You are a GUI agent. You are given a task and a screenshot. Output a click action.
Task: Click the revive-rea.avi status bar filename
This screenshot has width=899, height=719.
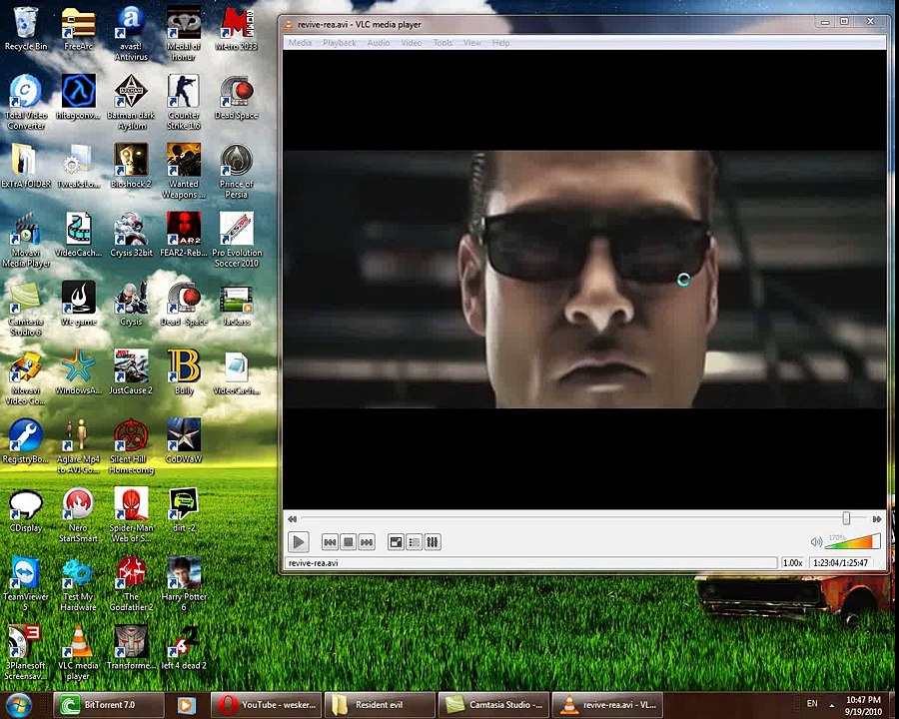(x=313, y=563)
